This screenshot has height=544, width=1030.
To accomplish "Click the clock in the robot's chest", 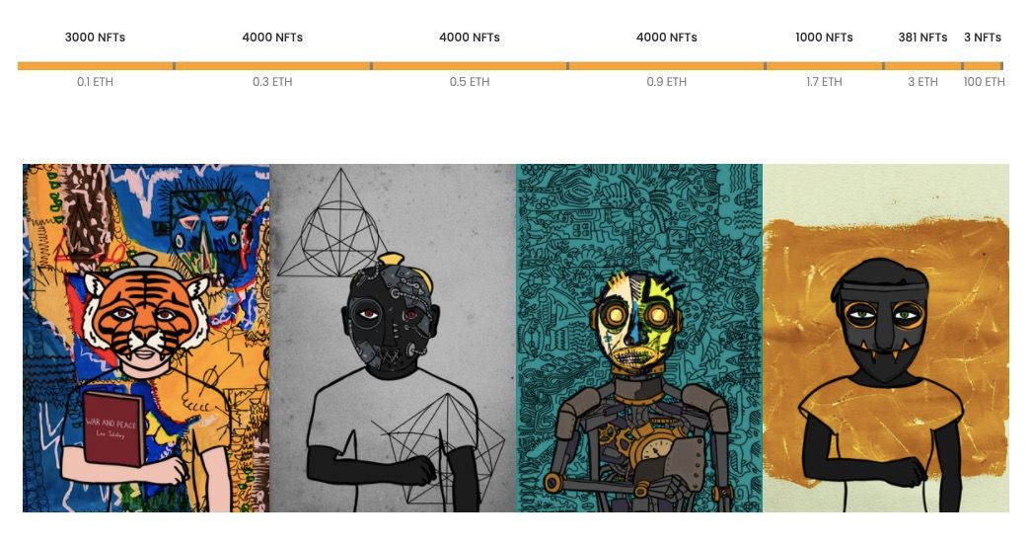I will 657,451.
